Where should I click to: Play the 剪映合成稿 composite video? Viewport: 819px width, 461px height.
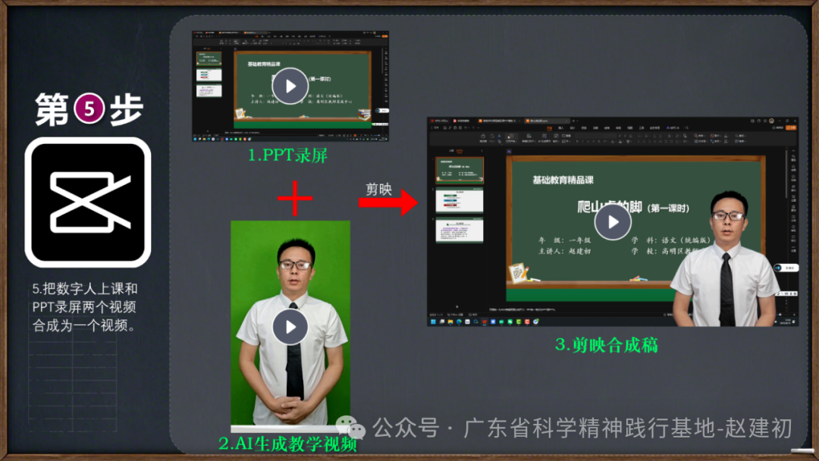point(613,222)
